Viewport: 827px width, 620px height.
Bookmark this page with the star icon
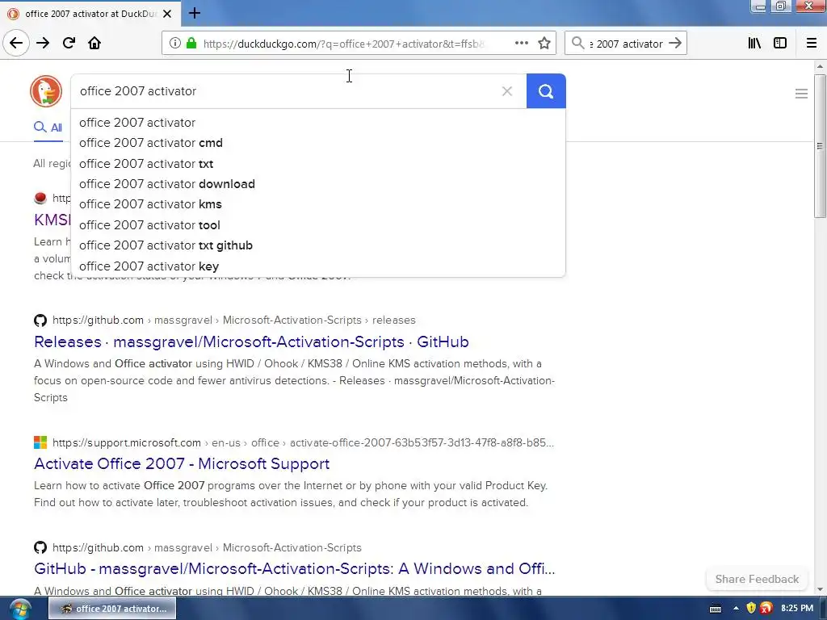tap(544, 44)
